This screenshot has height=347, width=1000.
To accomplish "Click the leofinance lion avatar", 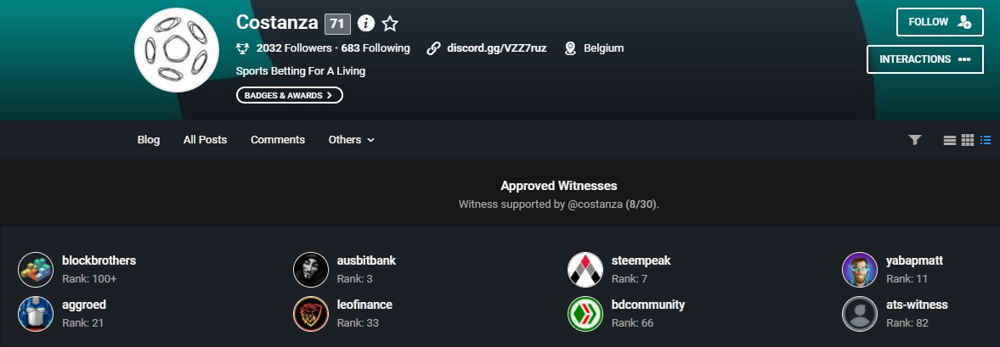I will pos(311,314).
